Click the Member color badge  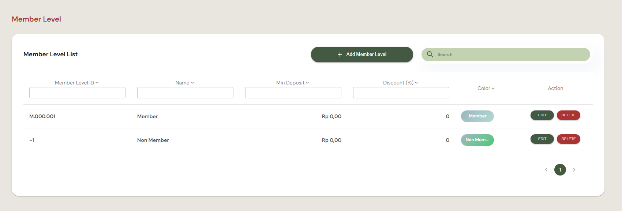pyautogui.click(x=477, y=116)
